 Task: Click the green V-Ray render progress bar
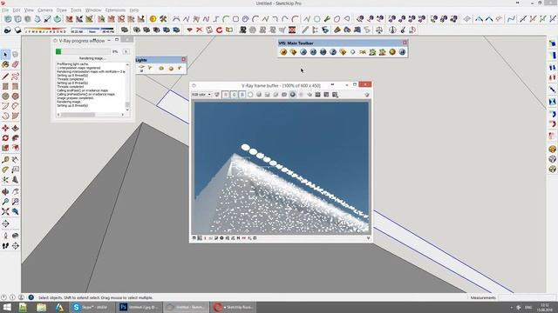click(x=84, y=52)
